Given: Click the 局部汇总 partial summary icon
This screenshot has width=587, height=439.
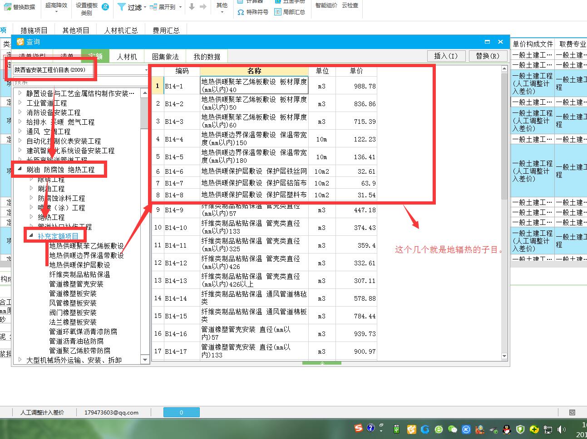Looking at the screenshot, I should [x=278, y=12].
